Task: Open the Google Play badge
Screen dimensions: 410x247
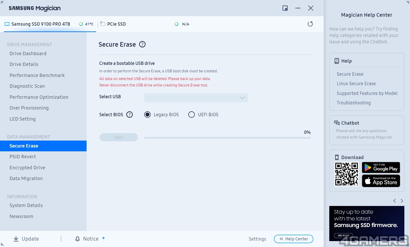Action: (x=381, y=167)
